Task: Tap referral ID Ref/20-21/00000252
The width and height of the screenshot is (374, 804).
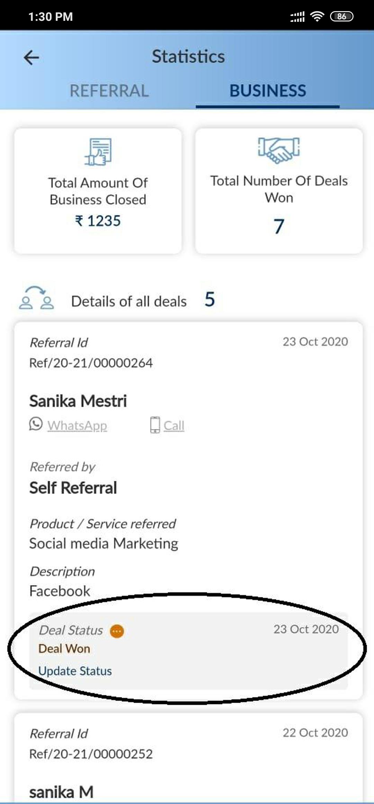Action: [91, 754]
